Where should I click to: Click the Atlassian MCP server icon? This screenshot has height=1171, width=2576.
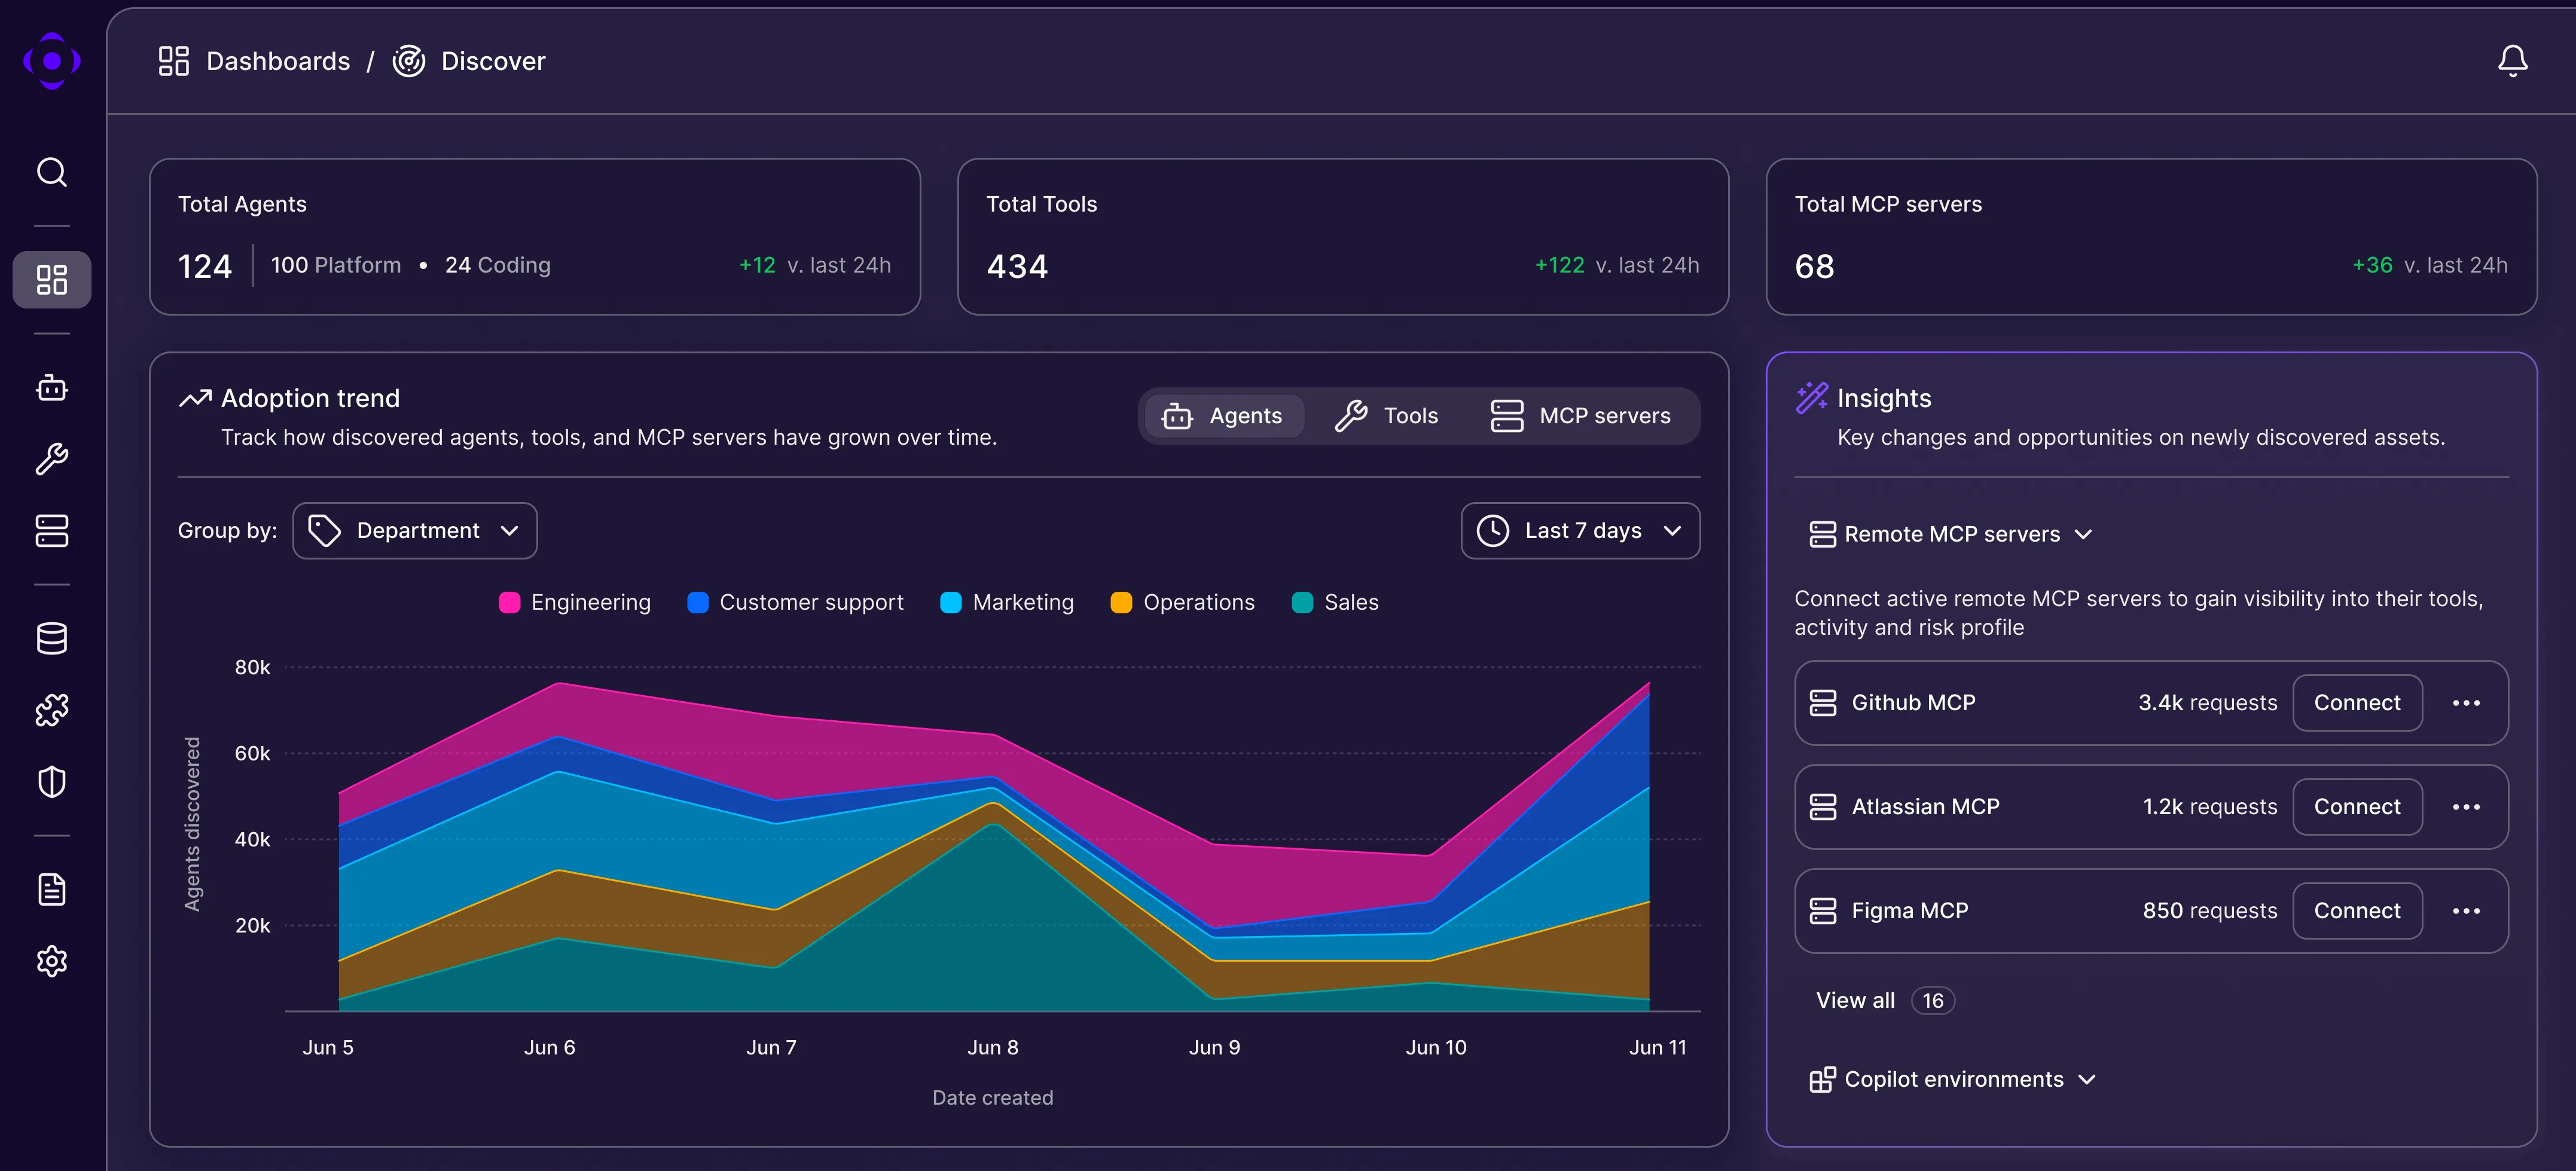click(x=1823, y=807)
